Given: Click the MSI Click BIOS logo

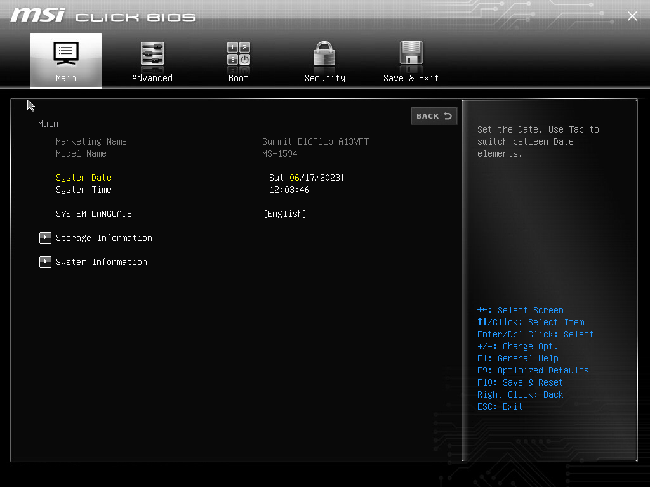Looking at the screenshot, I should point(103,15).
